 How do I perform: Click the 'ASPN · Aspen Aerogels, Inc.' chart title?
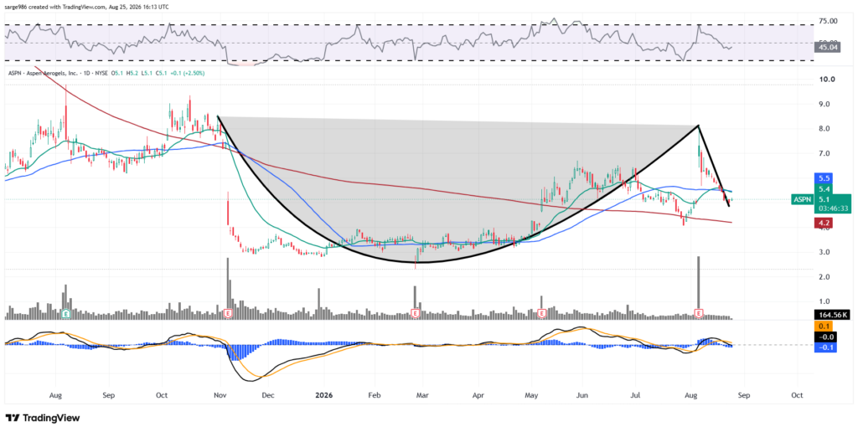click(45, 73)
